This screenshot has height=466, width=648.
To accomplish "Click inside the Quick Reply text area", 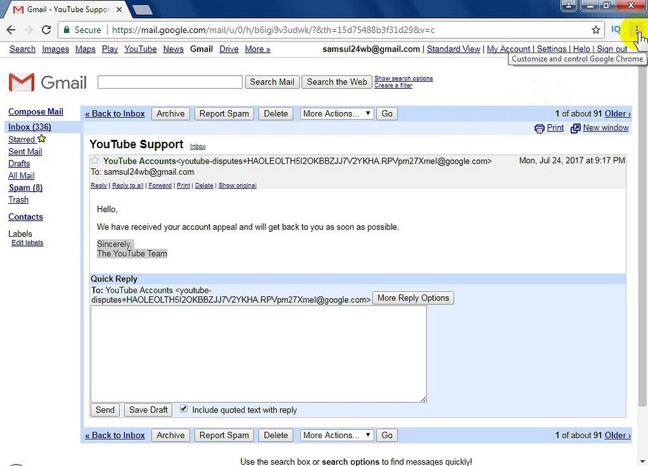I will (259, 354).
